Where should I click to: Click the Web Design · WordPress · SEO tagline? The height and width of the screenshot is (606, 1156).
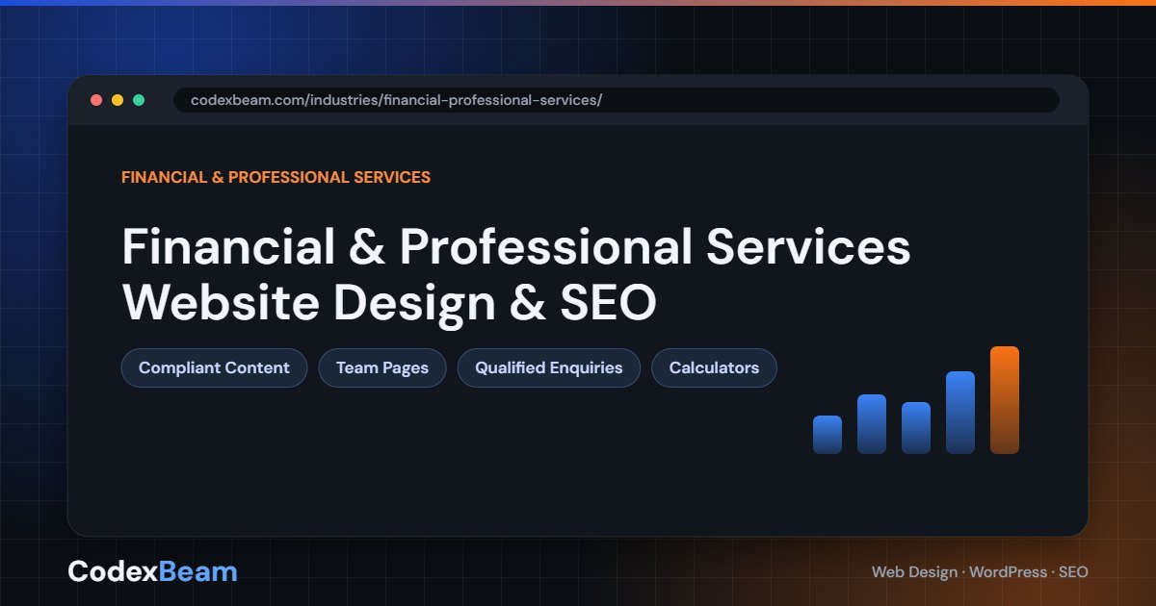click(980, 571)
